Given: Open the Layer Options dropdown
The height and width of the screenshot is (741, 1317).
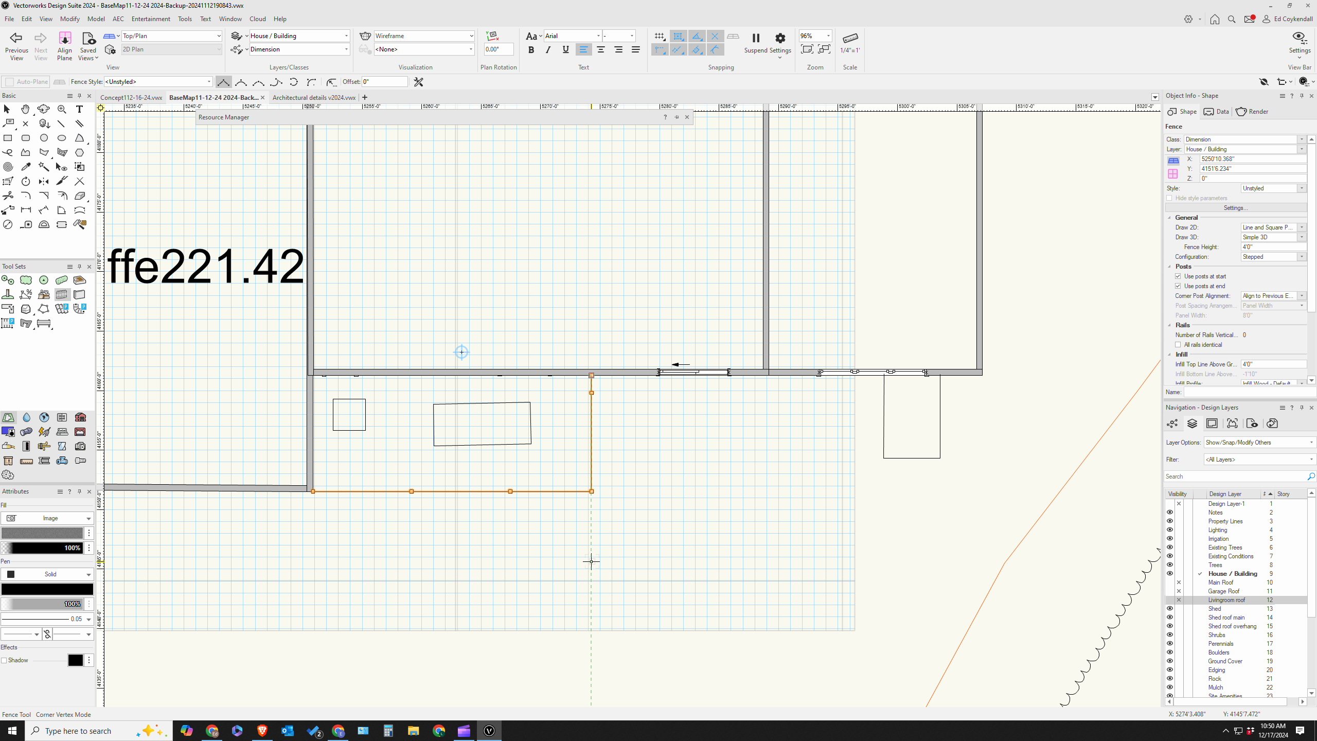Looking at the screenshot, I should pos(1259,442).
